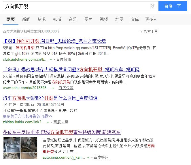Expand dropdown arrow next to www.sohu.com
Screen dimensions: 191x165
[53, 88]
